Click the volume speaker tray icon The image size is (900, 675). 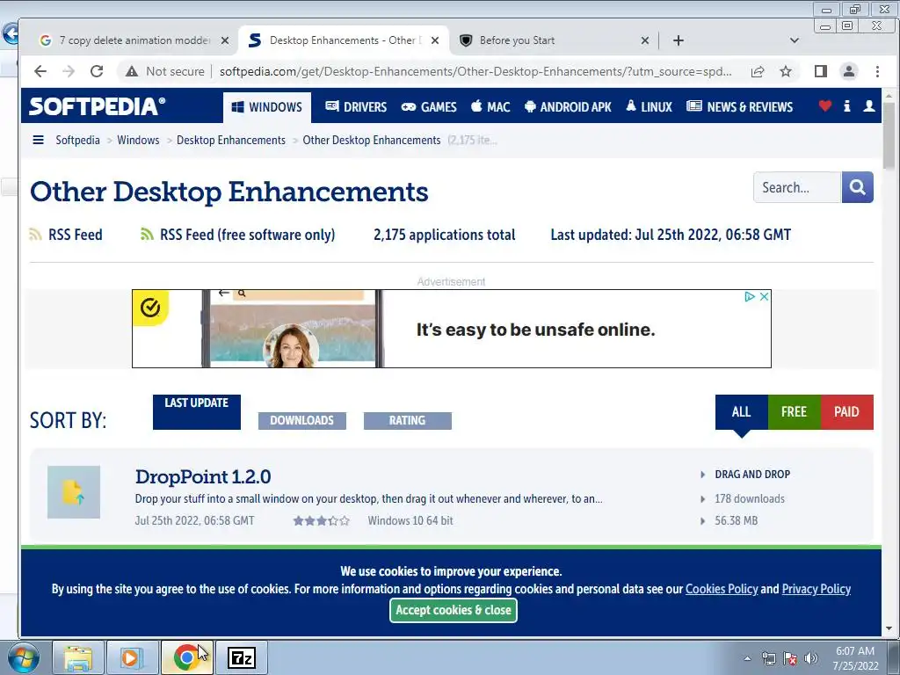(811, 657)
